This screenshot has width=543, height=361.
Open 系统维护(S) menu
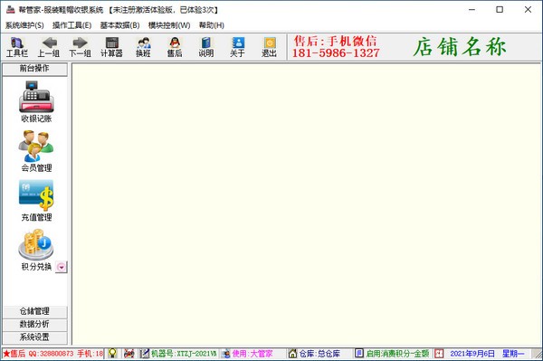click(24, 25)
